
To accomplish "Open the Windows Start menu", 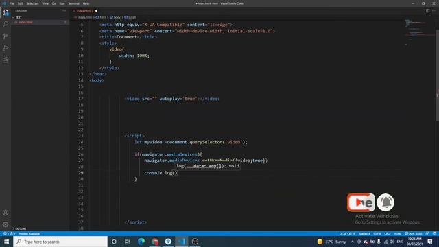I will [x=6, y=242].
